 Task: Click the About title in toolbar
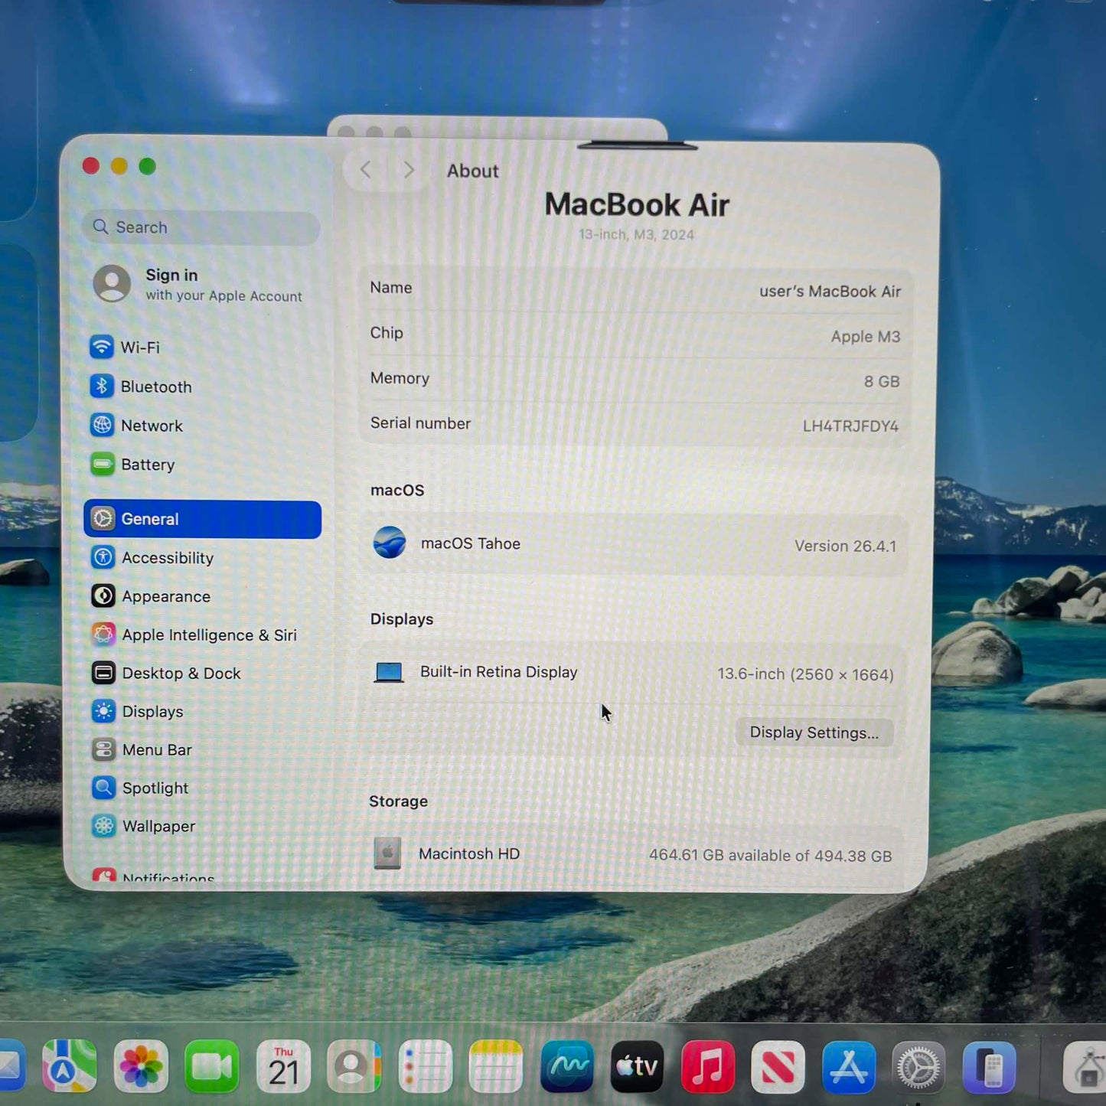[x=472, y=171]
